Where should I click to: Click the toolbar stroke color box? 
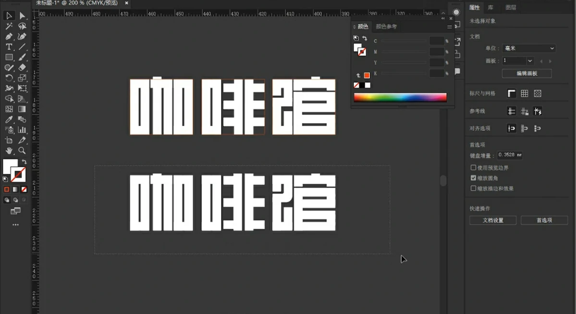(19, 175)
